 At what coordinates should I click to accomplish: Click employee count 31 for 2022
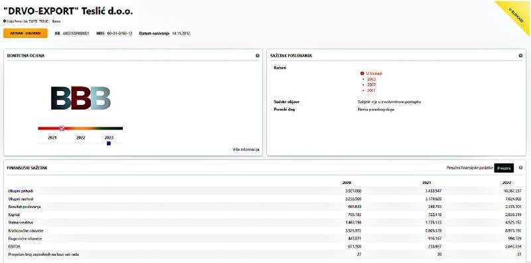pos(519,254)
